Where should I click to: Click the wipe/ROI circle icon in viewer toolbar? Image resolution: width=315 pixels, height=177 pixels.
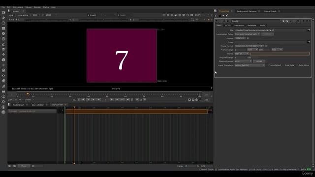[x=188, y=15]
